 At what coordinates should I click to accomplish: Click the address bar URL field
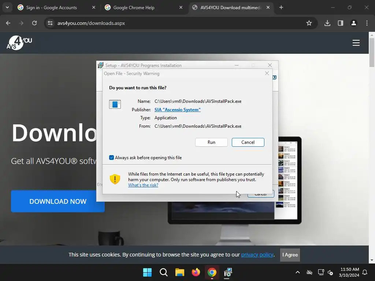(x=181, y=23)
